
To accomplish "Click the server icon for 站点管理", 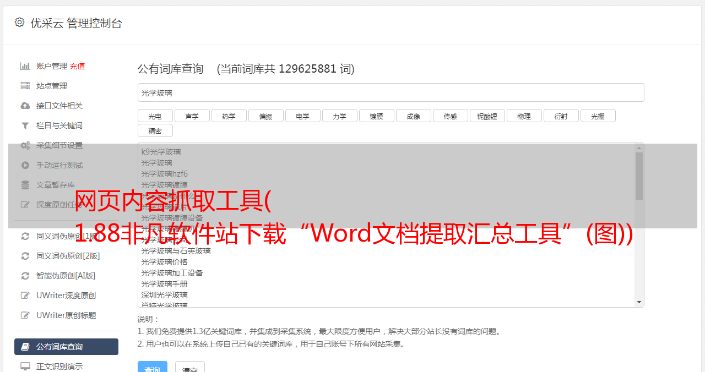I will tap(25, 86).
